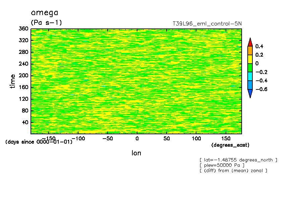303x219 pixels.
Task: Click the 0 longitude tick label
Action: [x=137, y=139]
